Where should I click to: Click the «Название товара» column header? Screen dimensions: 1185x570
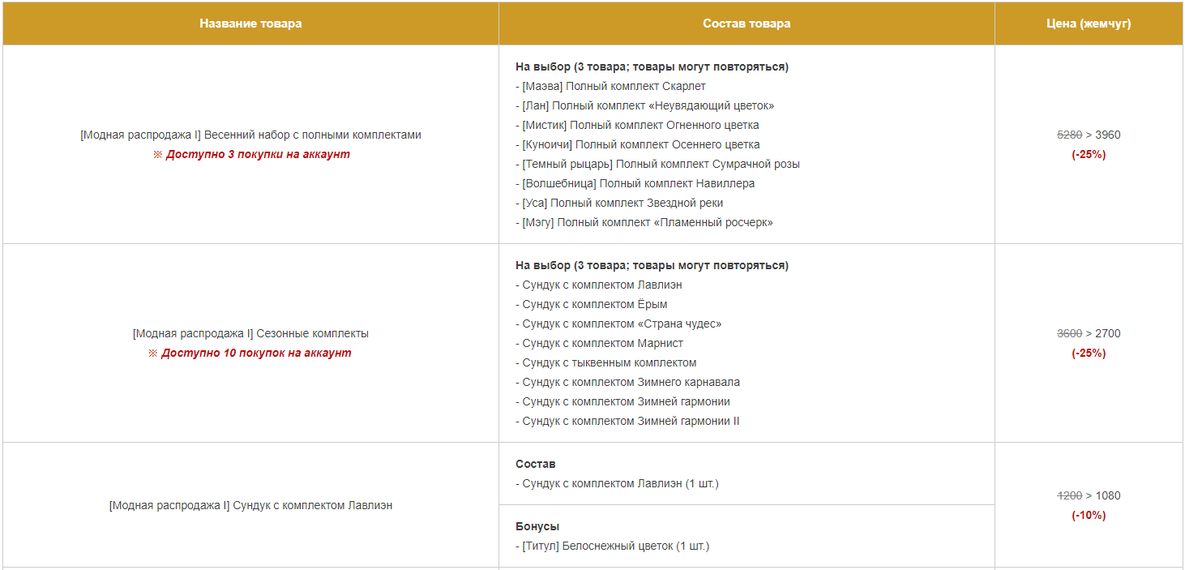pos(250,24)
